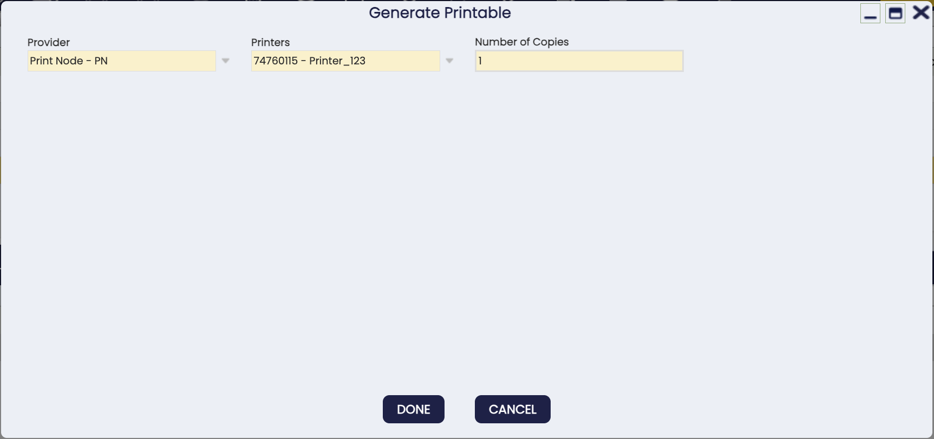Click the 74760115 - Printer_123 combo box

point(345,61)
